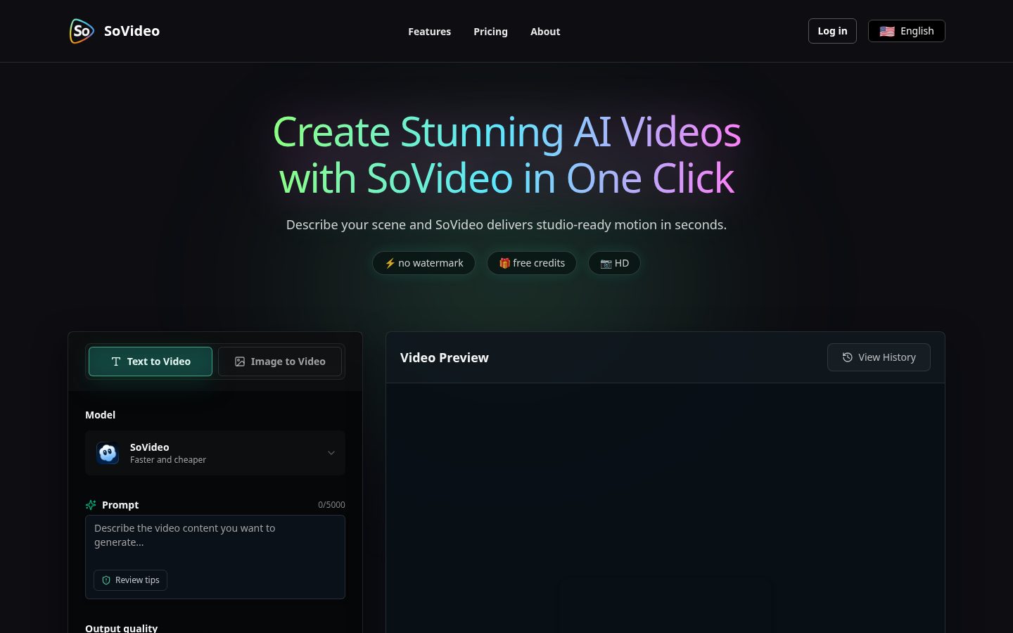Click the gift box icon
Viewport: 1013px width, 633px height.
[504, 263]
